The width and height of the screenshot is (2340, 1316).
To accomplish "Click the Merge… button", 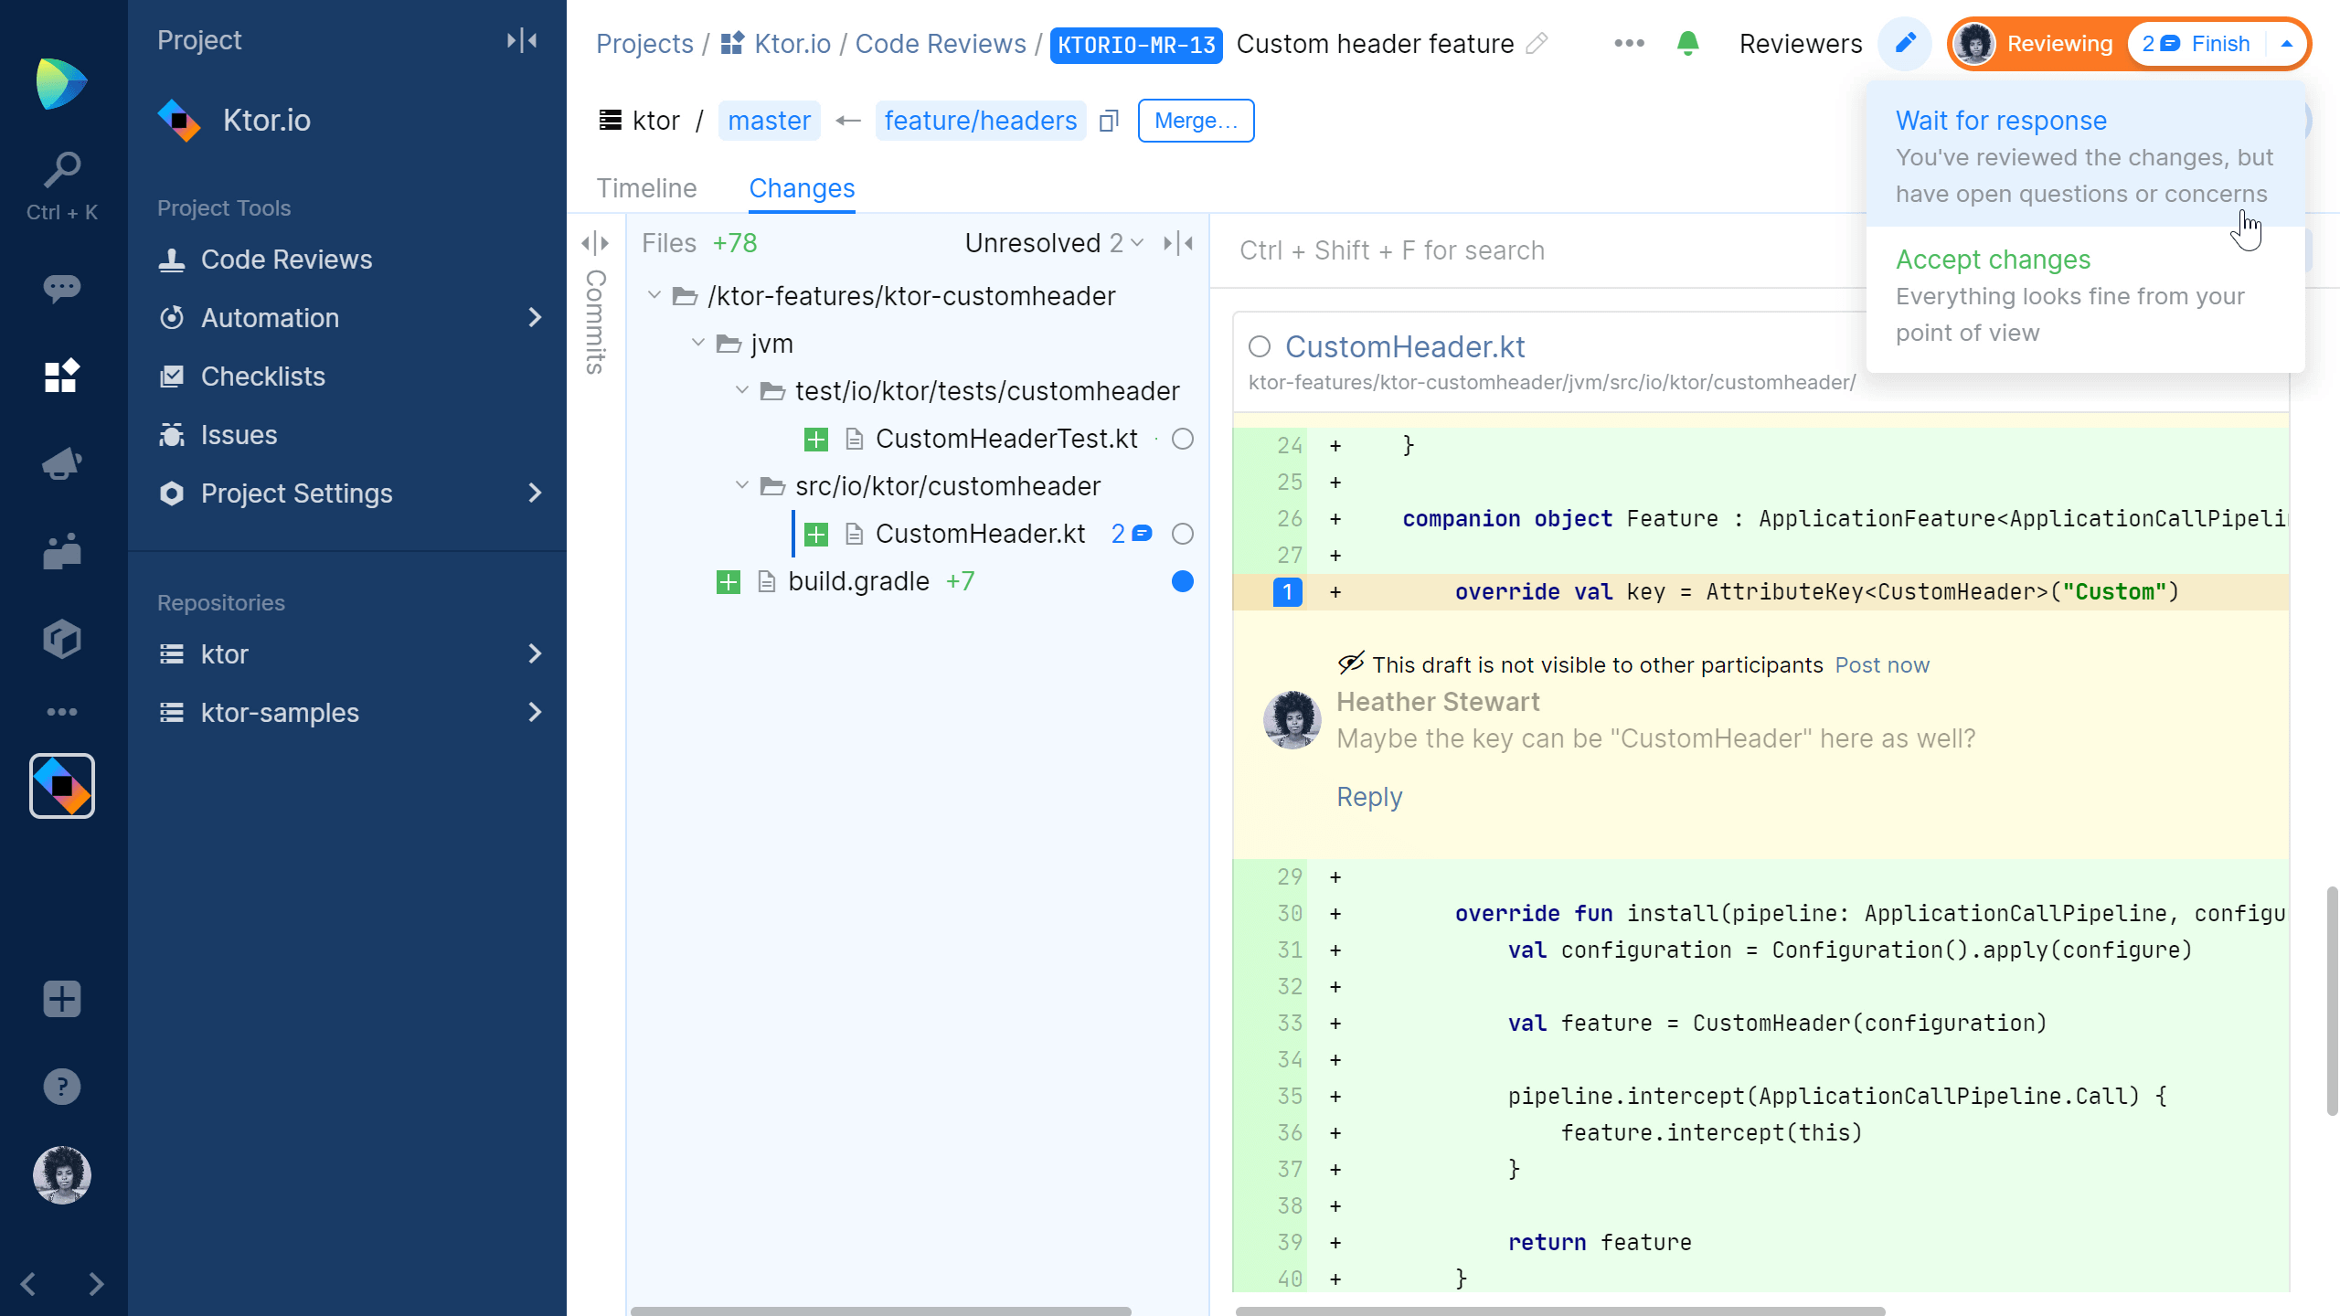I will click(1196, 121).
